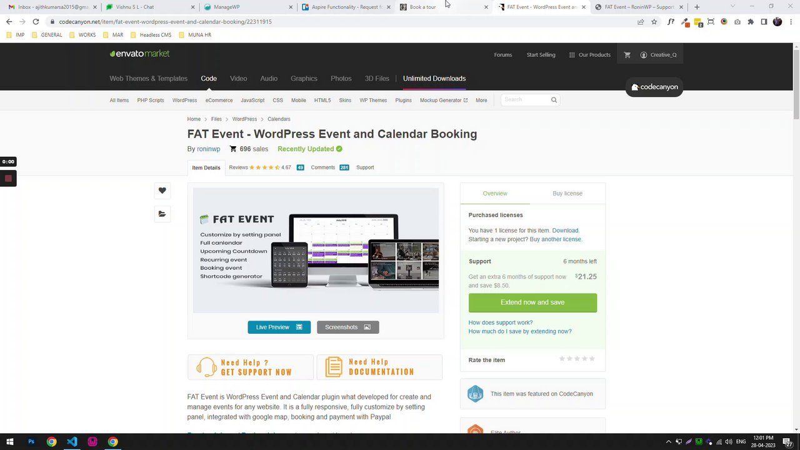Rate the item with five stars

592,359
